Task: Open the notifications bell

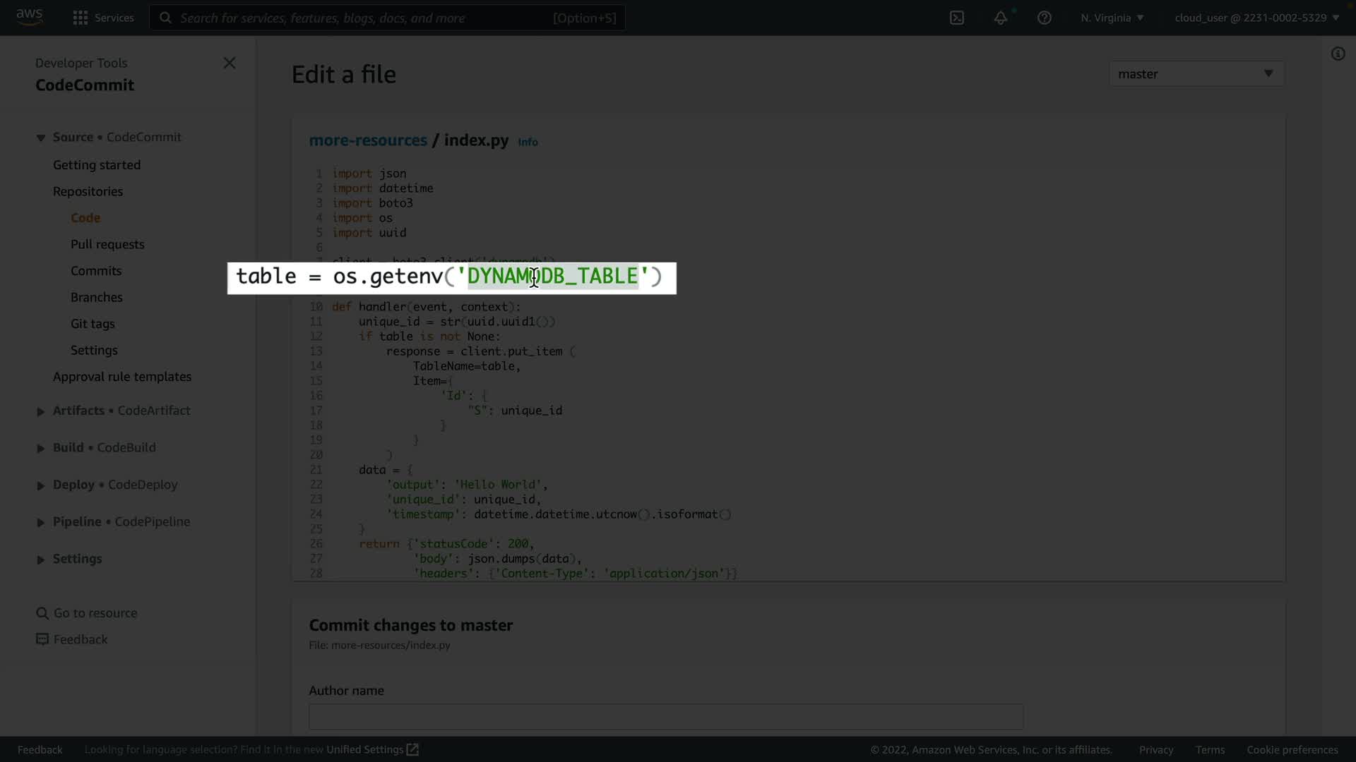Action: [x=1000, y=18]
